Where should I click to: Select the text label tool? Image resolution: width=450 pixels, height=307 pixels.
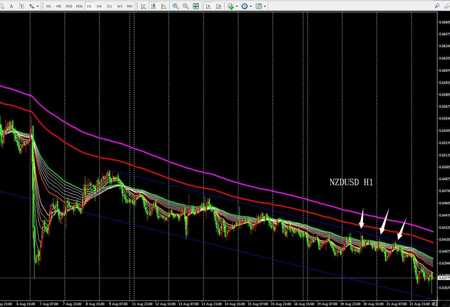[x=21, y=6]
